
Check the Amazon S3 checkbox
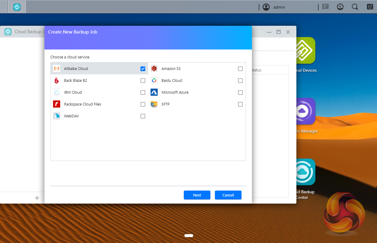coord(240,68)
